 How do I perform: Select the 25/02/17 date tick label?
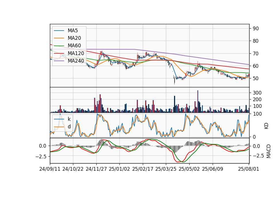[143, 169]
